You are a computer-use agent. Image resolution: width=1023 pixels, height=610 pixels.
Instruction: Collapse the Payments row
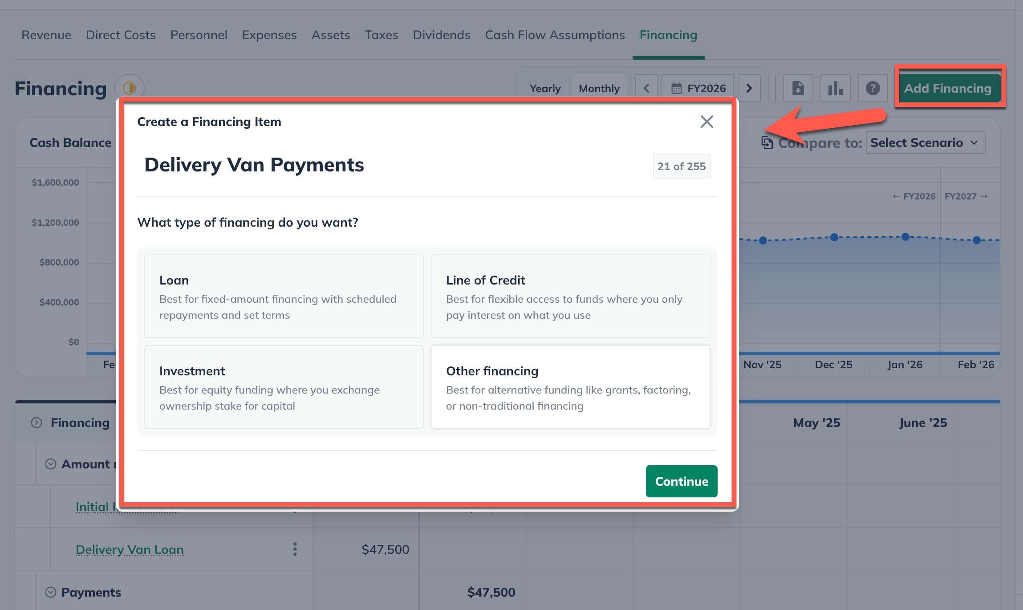(x=50, y=592)
